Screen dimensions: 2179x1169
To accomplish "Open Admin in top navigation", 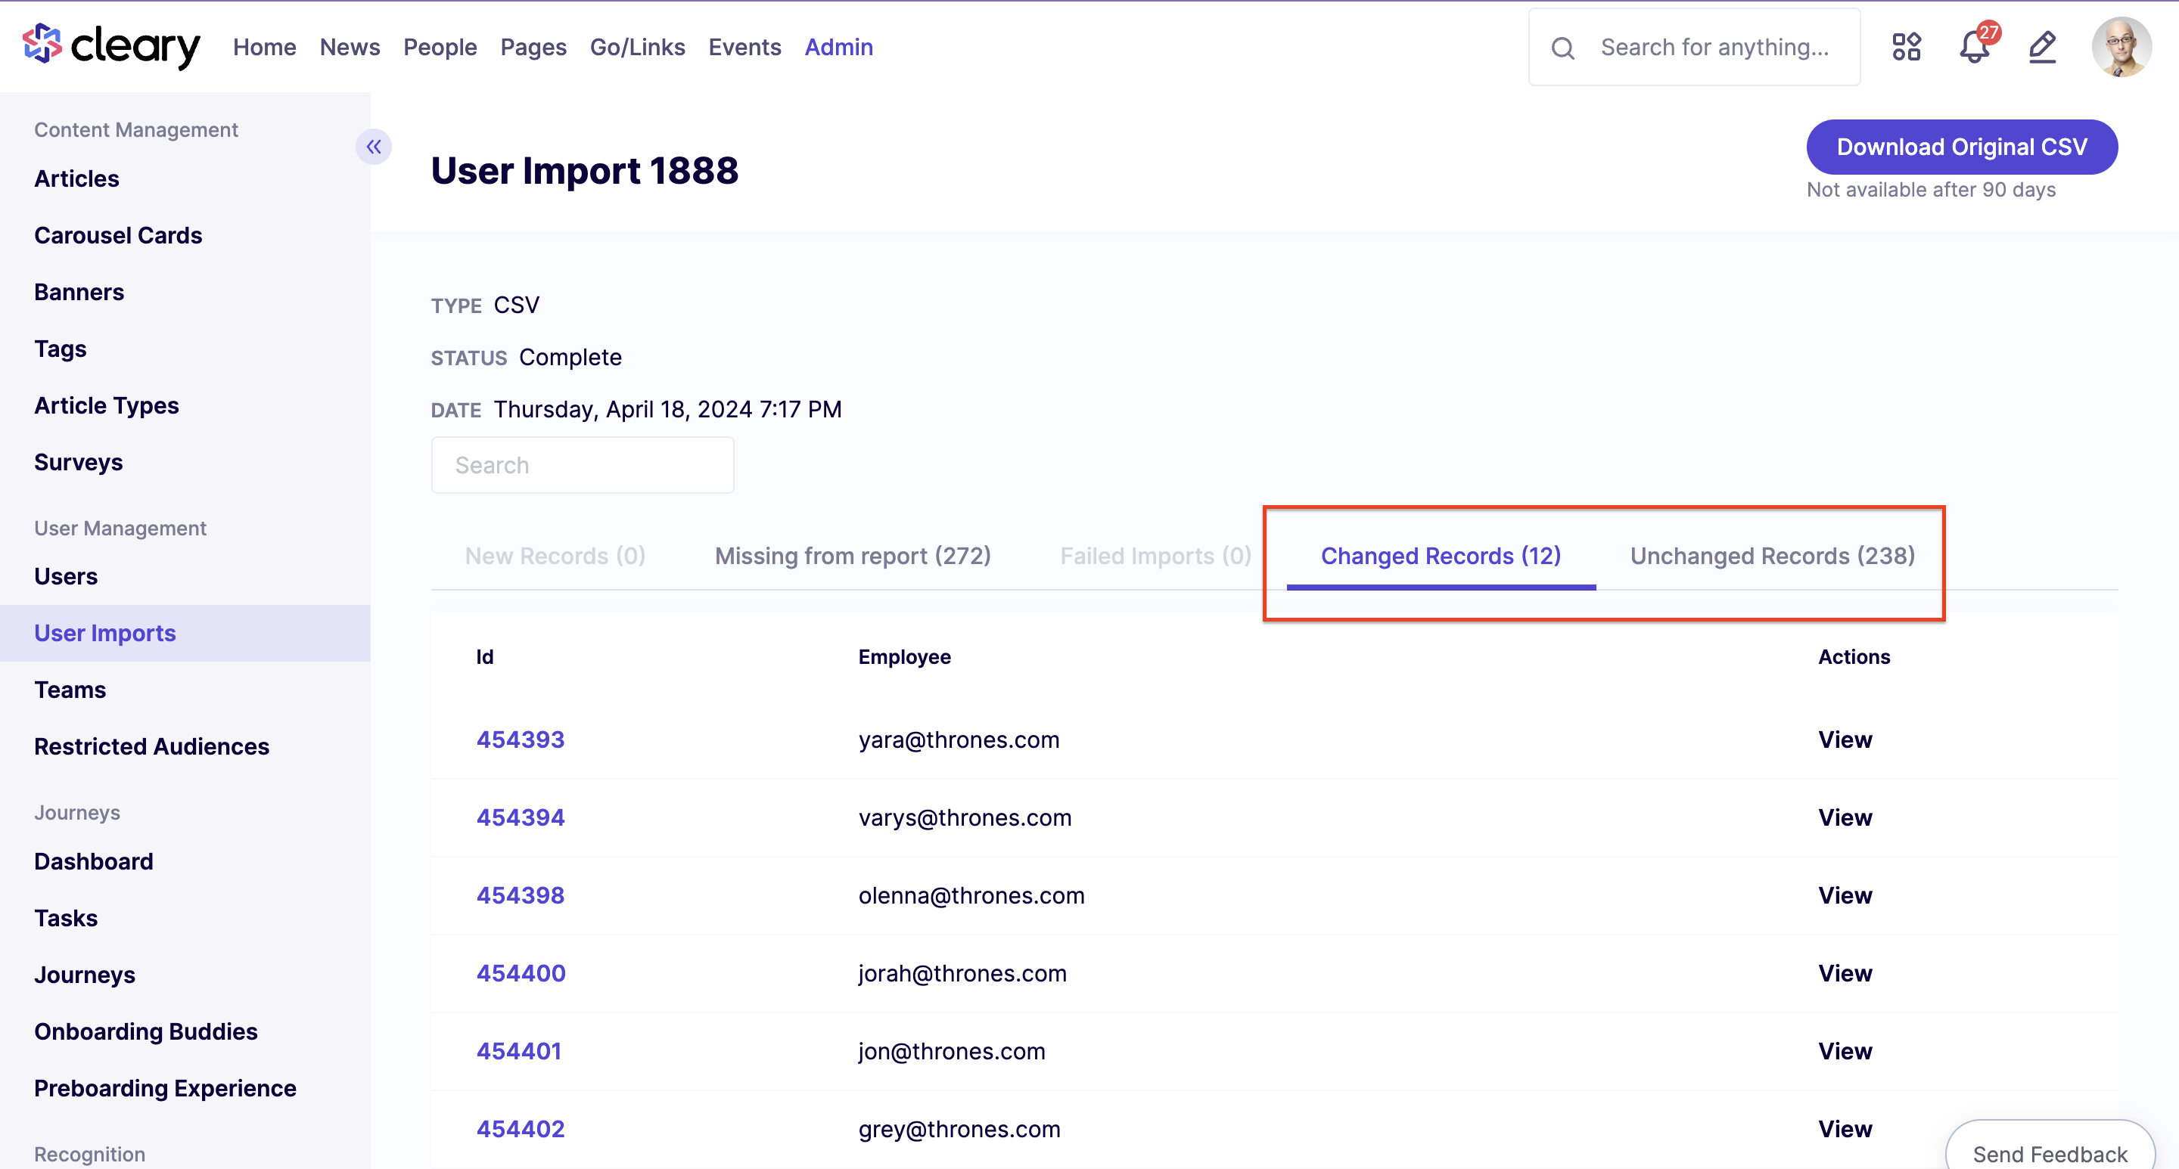I will [x=839, y=48].
